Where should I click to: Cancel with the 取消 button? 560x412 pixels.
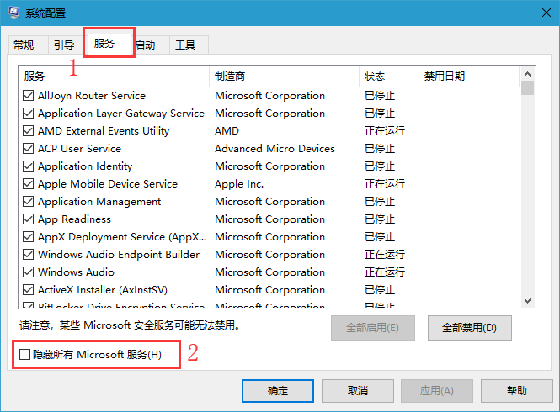(x=357, y=391)
